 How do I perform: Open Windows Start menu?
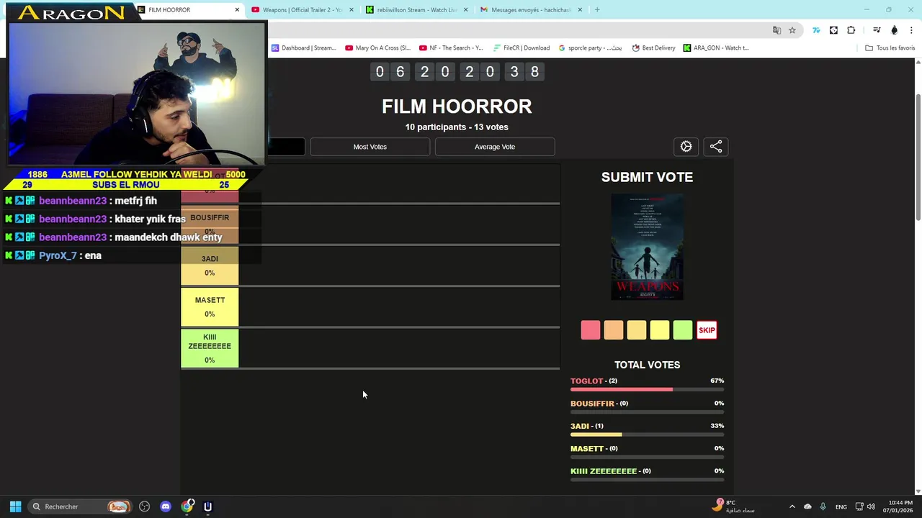(x=15, y=506)
